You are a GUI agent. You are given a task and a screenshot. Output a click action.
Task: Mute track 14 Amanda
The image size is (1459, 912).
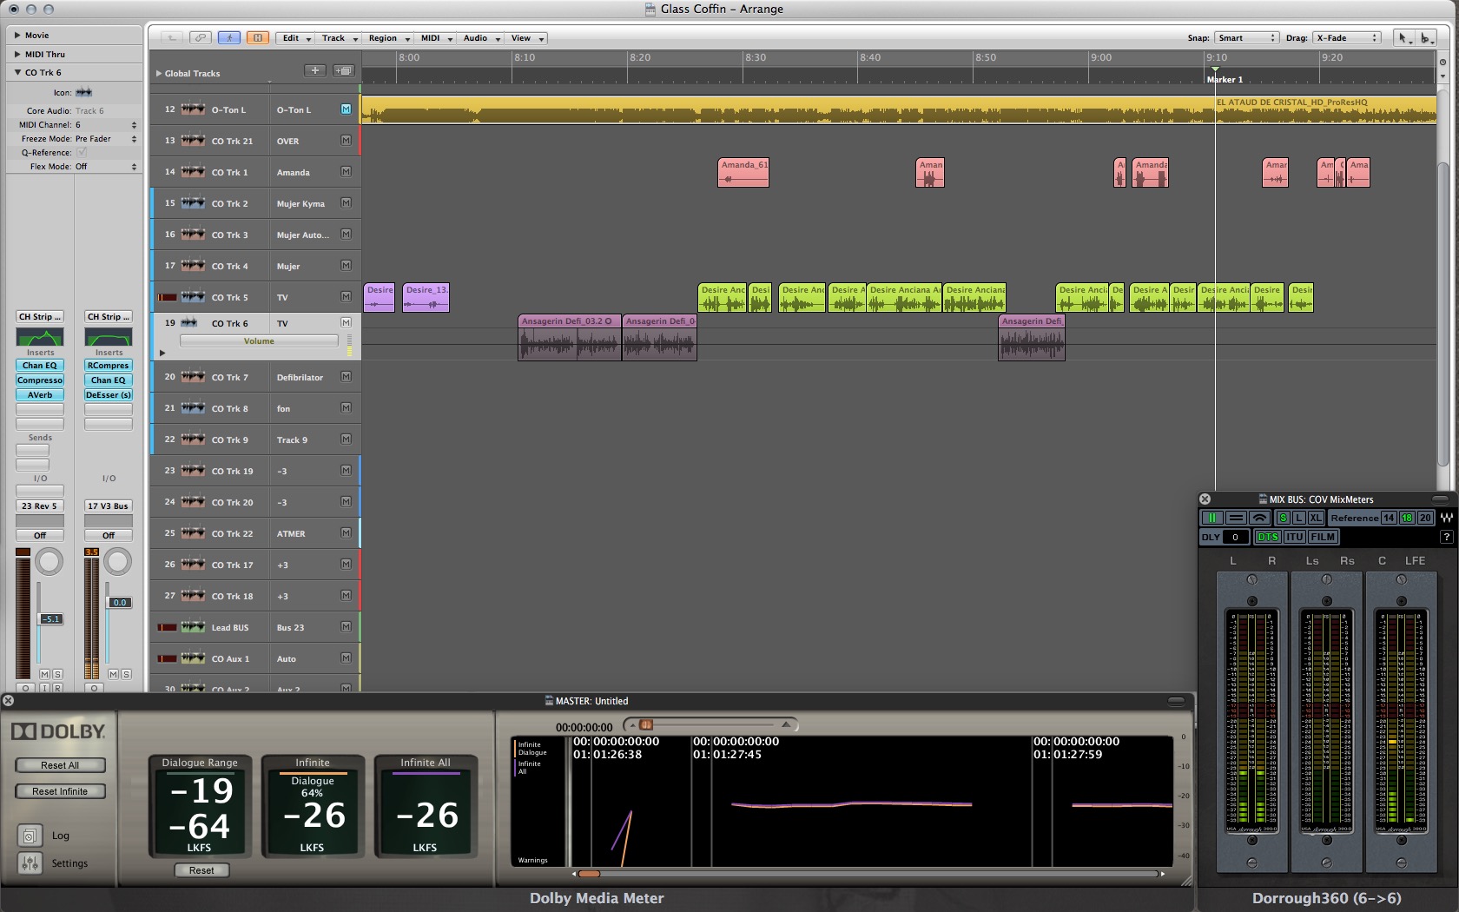(x=346, y=172)
